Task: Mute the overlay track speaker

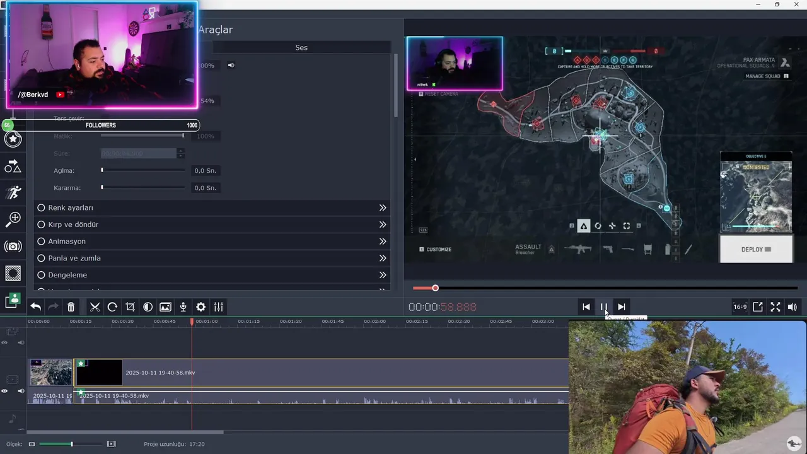Action: pyautogui.click(x=21, y=342)
